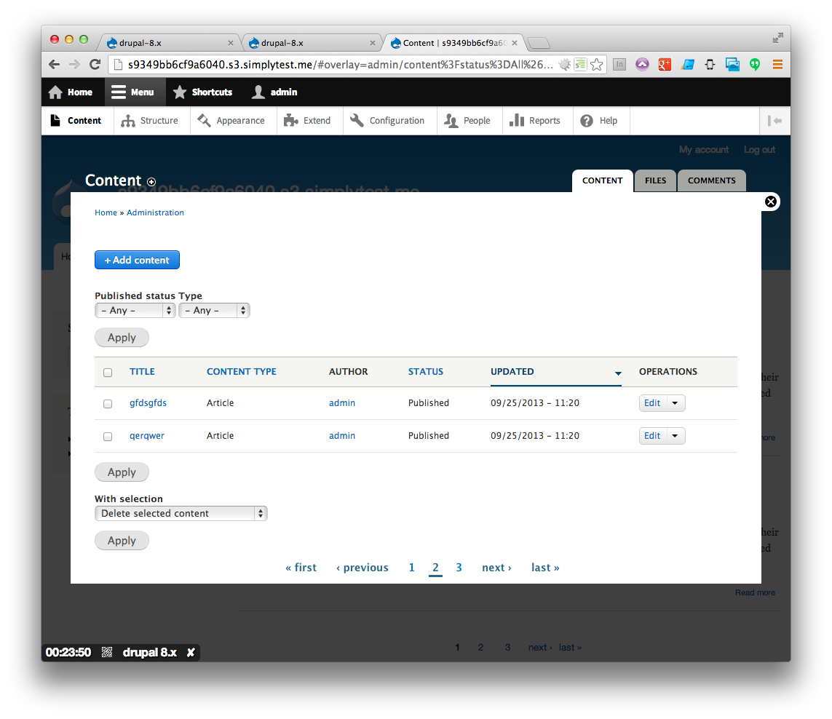Click Apply button below the table
This screenshot has width=832, height=719.
point(122,472)
